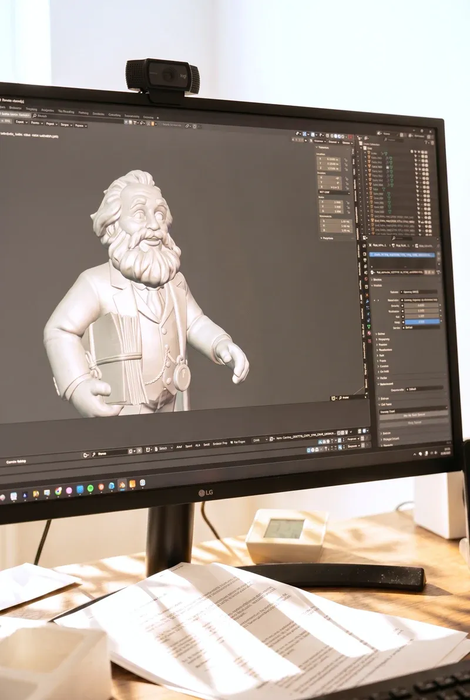The image size is (470, 700).
Task: Click the Location X input field
Action: (329, 159)
